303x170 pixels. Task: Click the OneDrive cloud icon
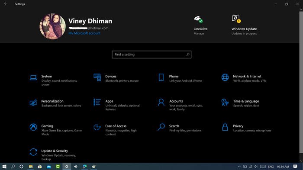(198, 19)
